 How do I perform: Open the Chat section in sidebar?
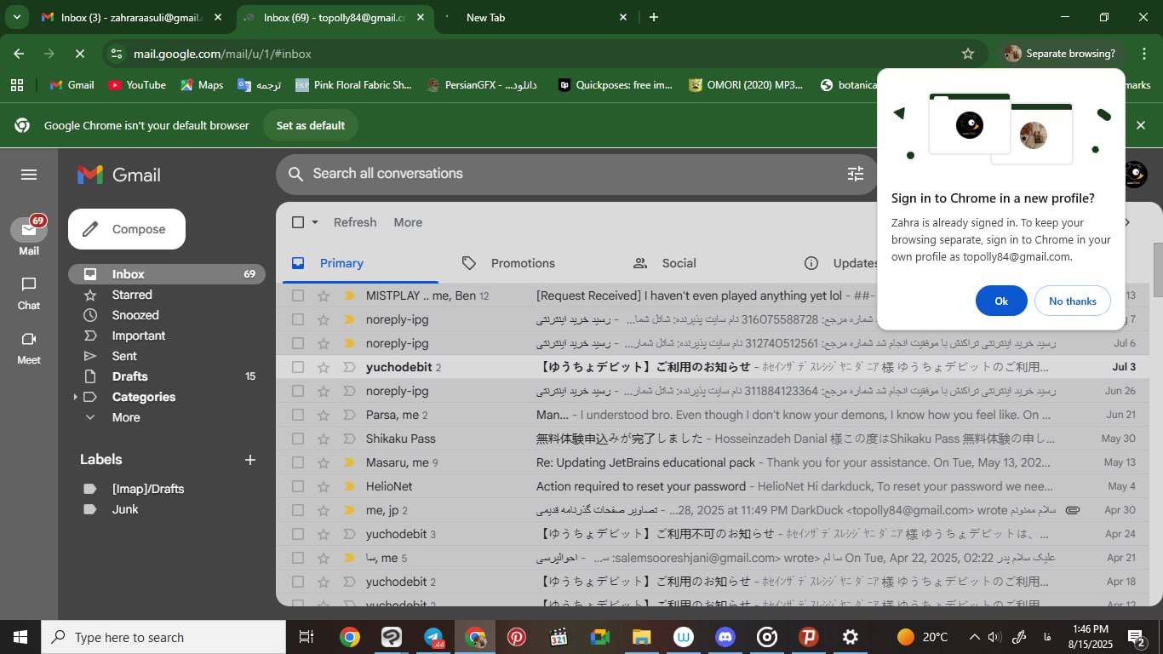coord(29,292)
